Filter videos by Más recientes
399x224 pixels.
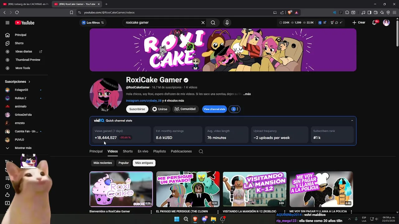103,163
